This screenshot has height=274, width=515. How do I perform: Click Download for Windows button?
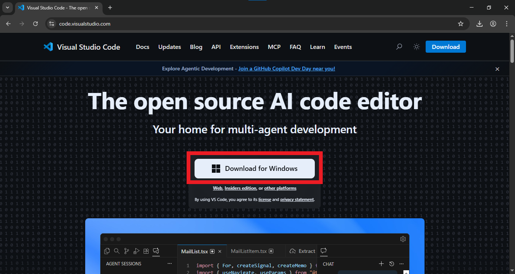[x=254, y=169]
